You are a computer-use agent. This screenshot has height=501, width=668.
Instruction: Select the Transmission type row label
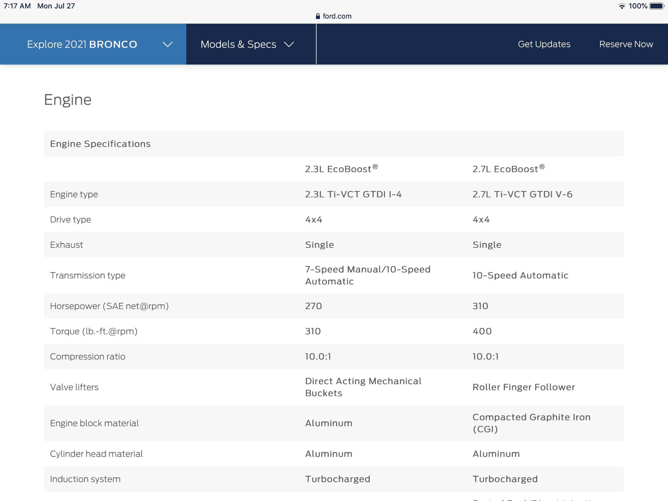(88, 275)
